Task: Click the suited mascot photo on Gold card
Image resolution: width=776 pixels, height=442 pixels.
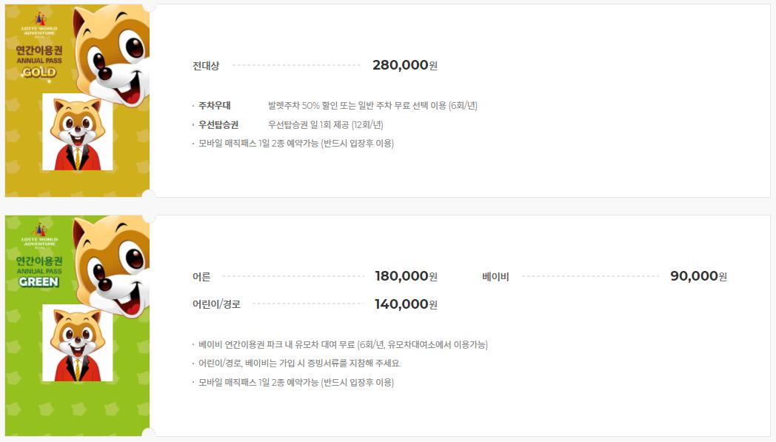Action: tap(77, 132)
